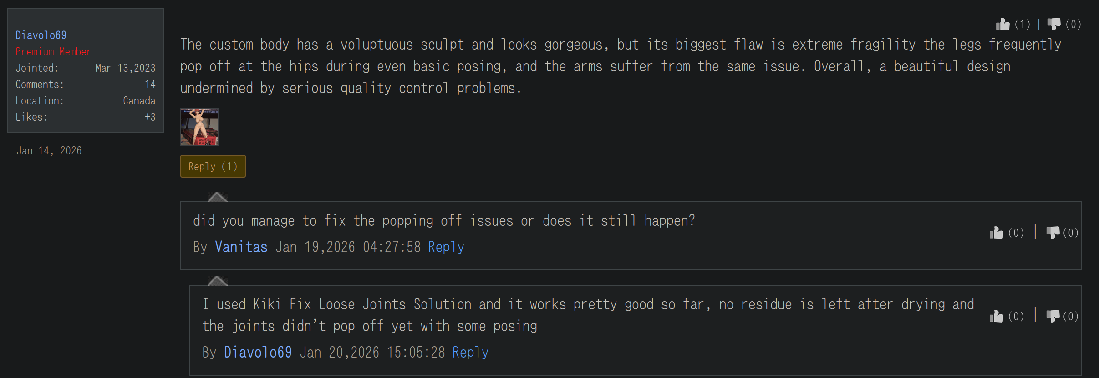The width and height of the screenshot is (1099, 378).
Task: Open Diavolo69 profile link in nested reply
Action: click(x=258, y=352)
